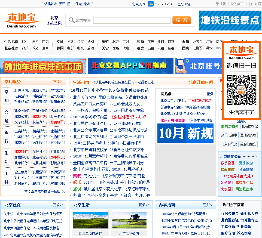The width and height of the screenshot is (262, 238).
Task: Open 北京森林公园 photo thumbnail
Action: [129, 220]
